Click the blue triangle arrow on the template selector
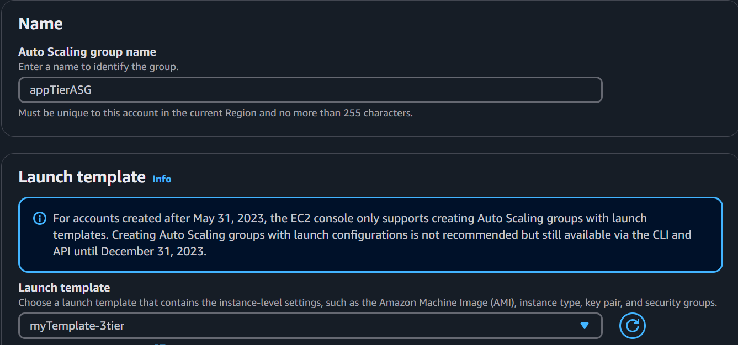738x345 pixels. [585, 326]
